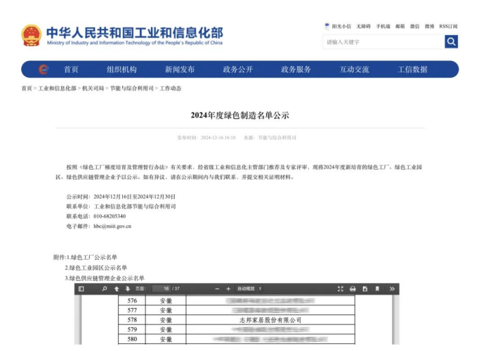Open find-in-document in PDF viewer

click(105, 289)
